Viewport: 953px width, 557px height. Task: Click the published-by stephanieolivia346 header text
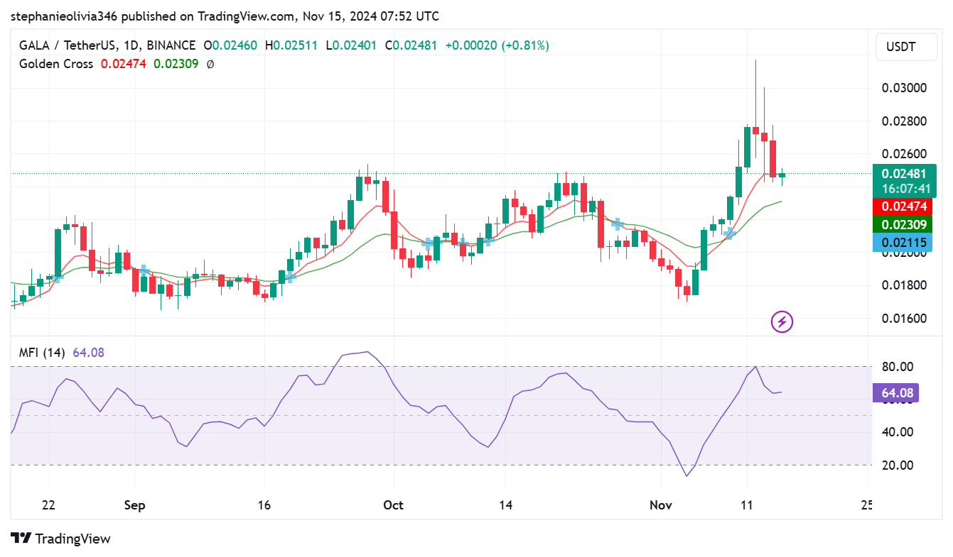pyautogui.click(x=224, y=16)
